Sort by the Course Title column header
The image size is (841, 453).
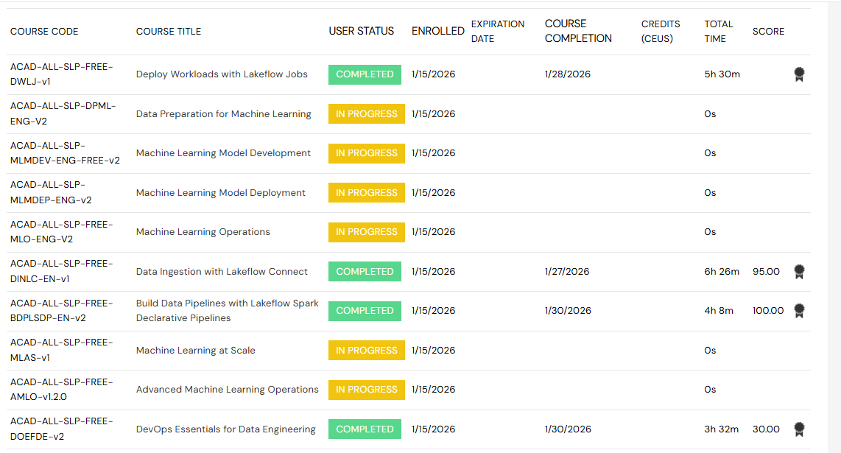pos(169,32)
